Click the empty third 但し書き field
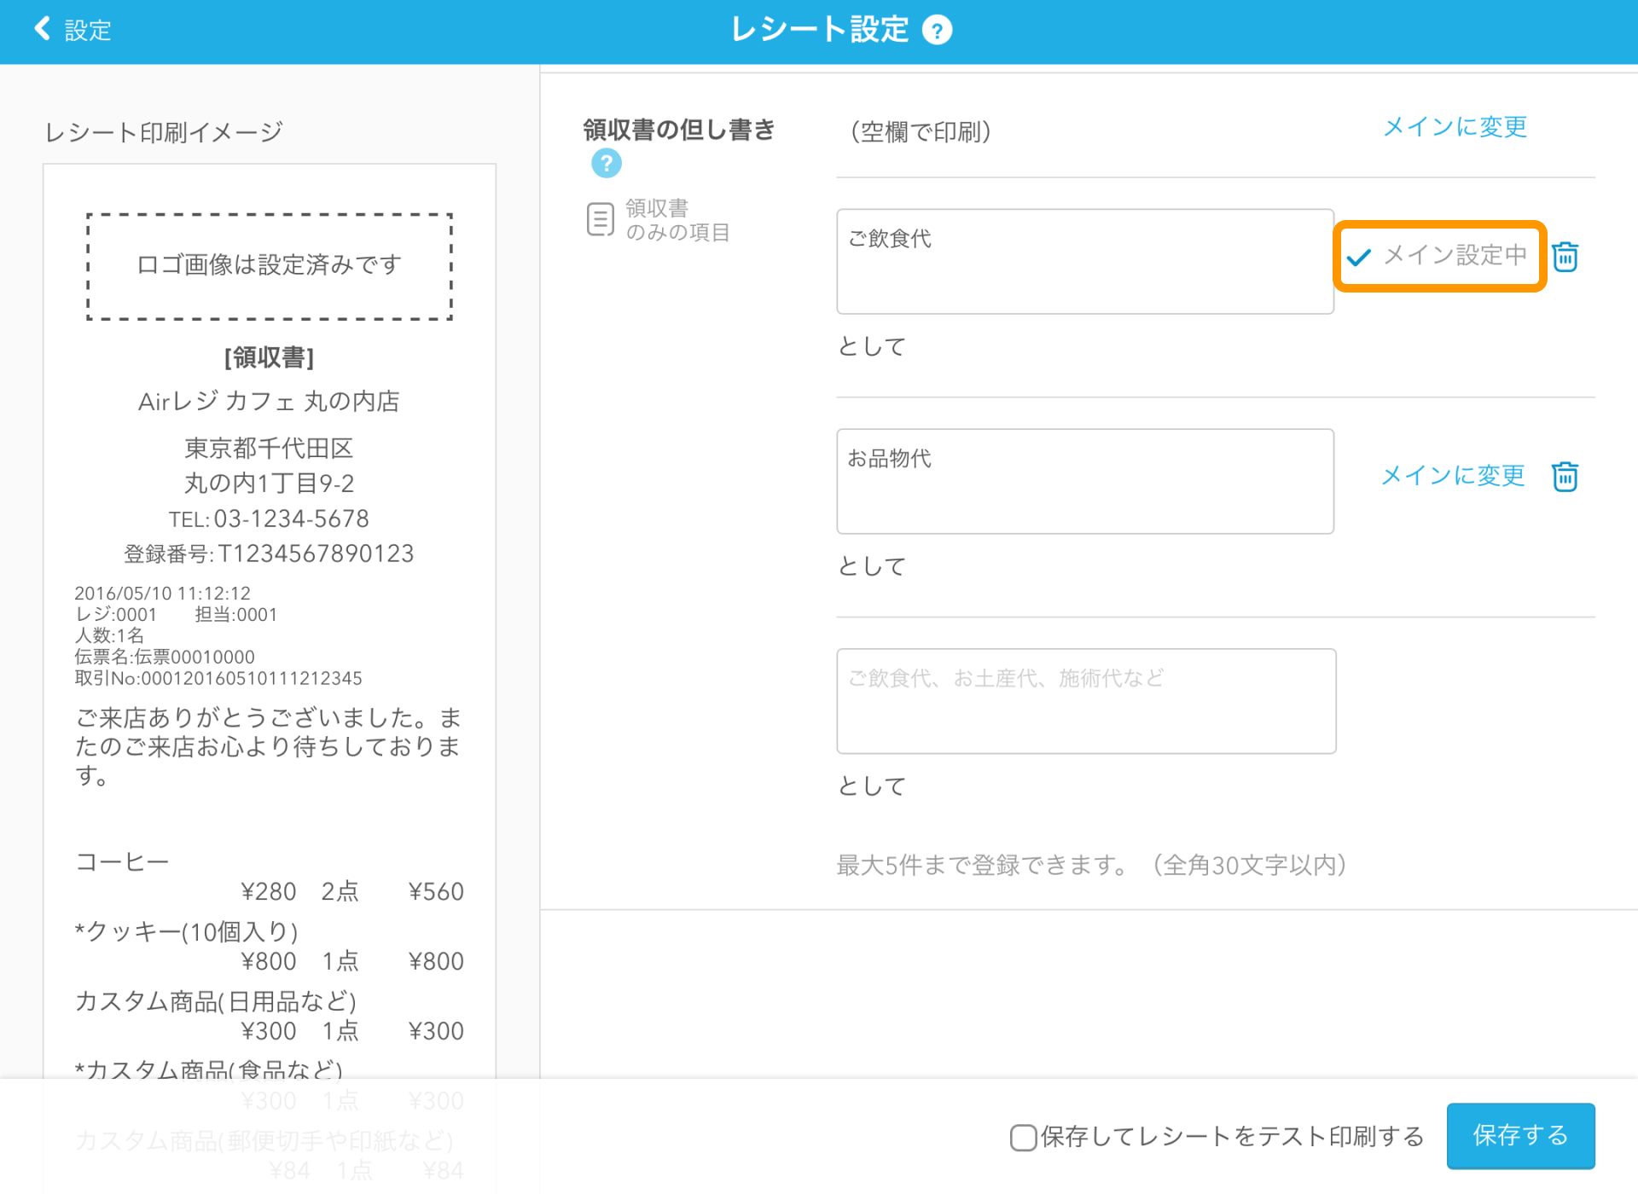This screenshot has height=1194, width=1638. 1084,700
